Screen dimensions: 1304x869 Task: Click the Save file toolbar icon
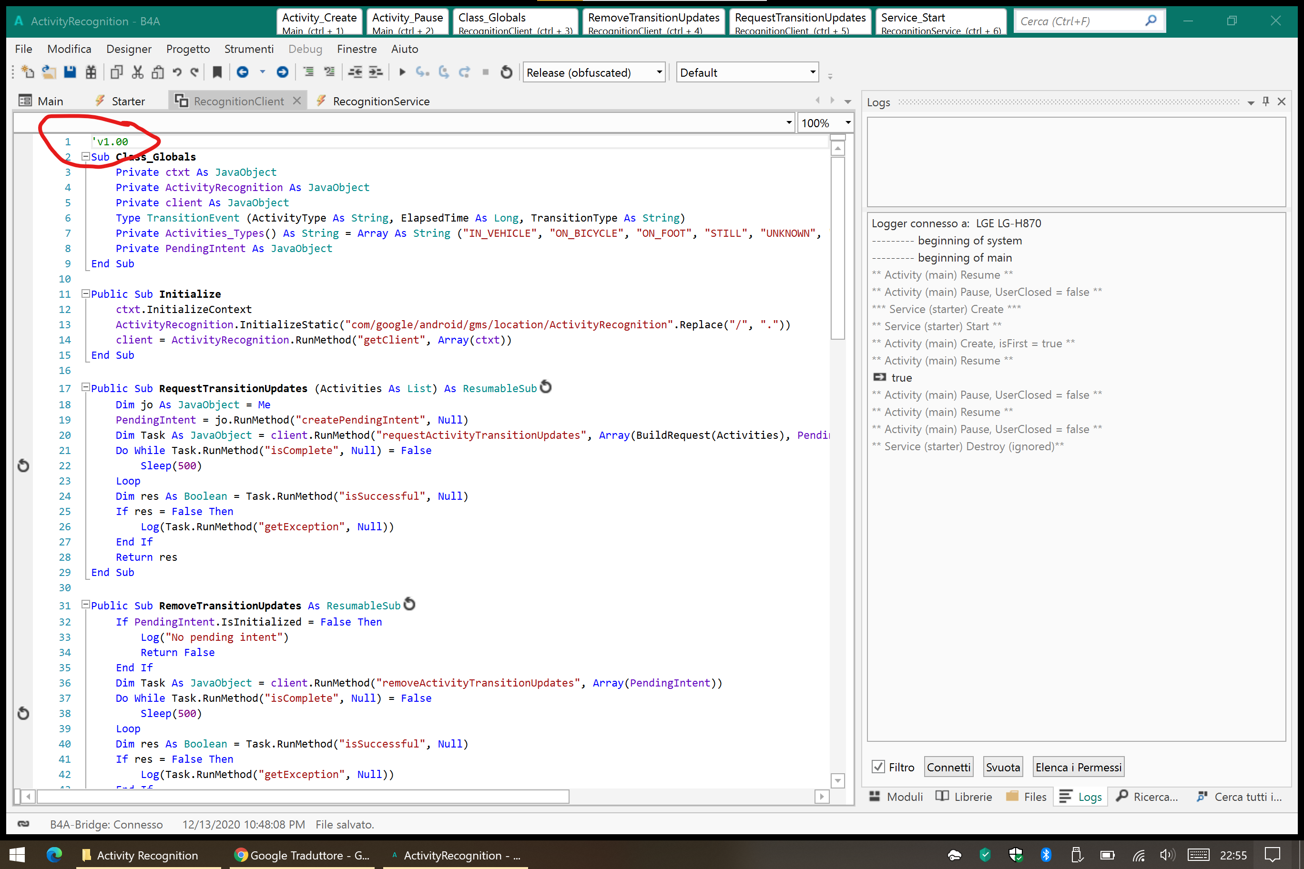click(x=70, y=72)
